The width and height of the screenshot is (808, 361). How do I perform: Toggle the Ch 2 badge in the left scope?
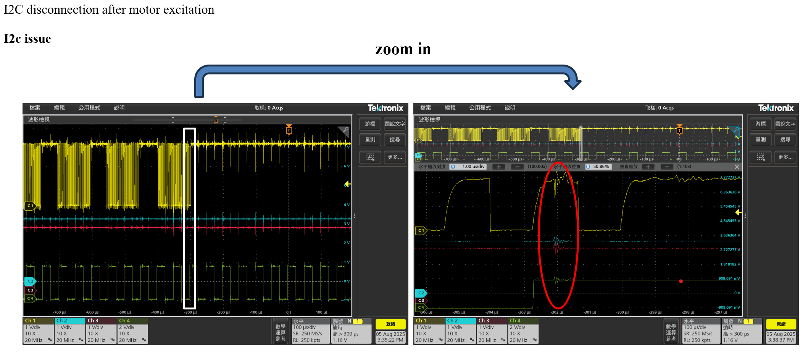pos(70,331)
